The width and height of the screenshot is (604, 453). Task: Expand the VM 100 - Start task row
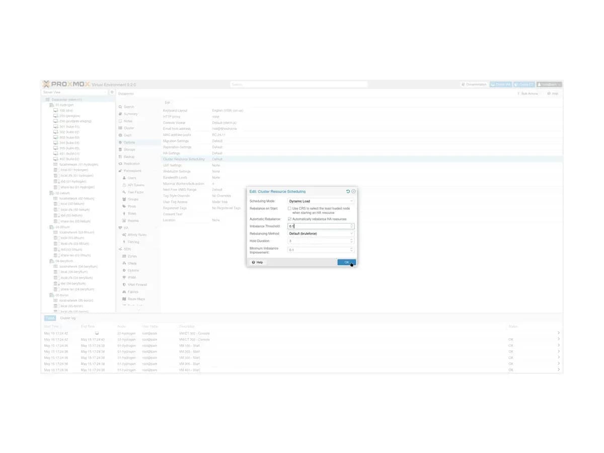[x=559, y=345]
